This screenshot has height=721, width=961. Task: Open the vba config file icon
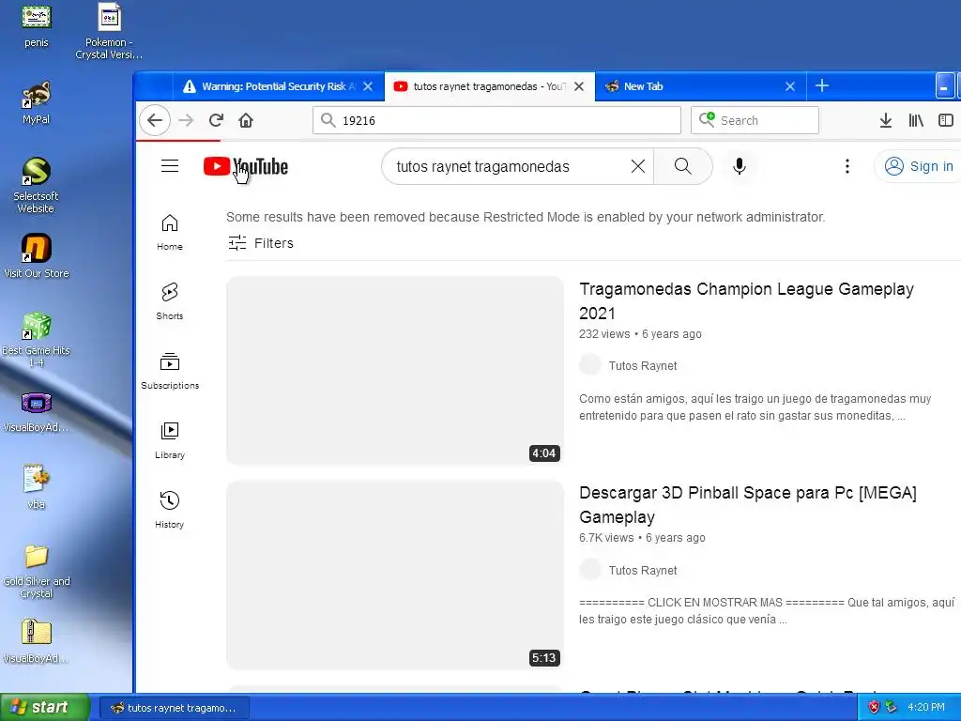(37, 487)
